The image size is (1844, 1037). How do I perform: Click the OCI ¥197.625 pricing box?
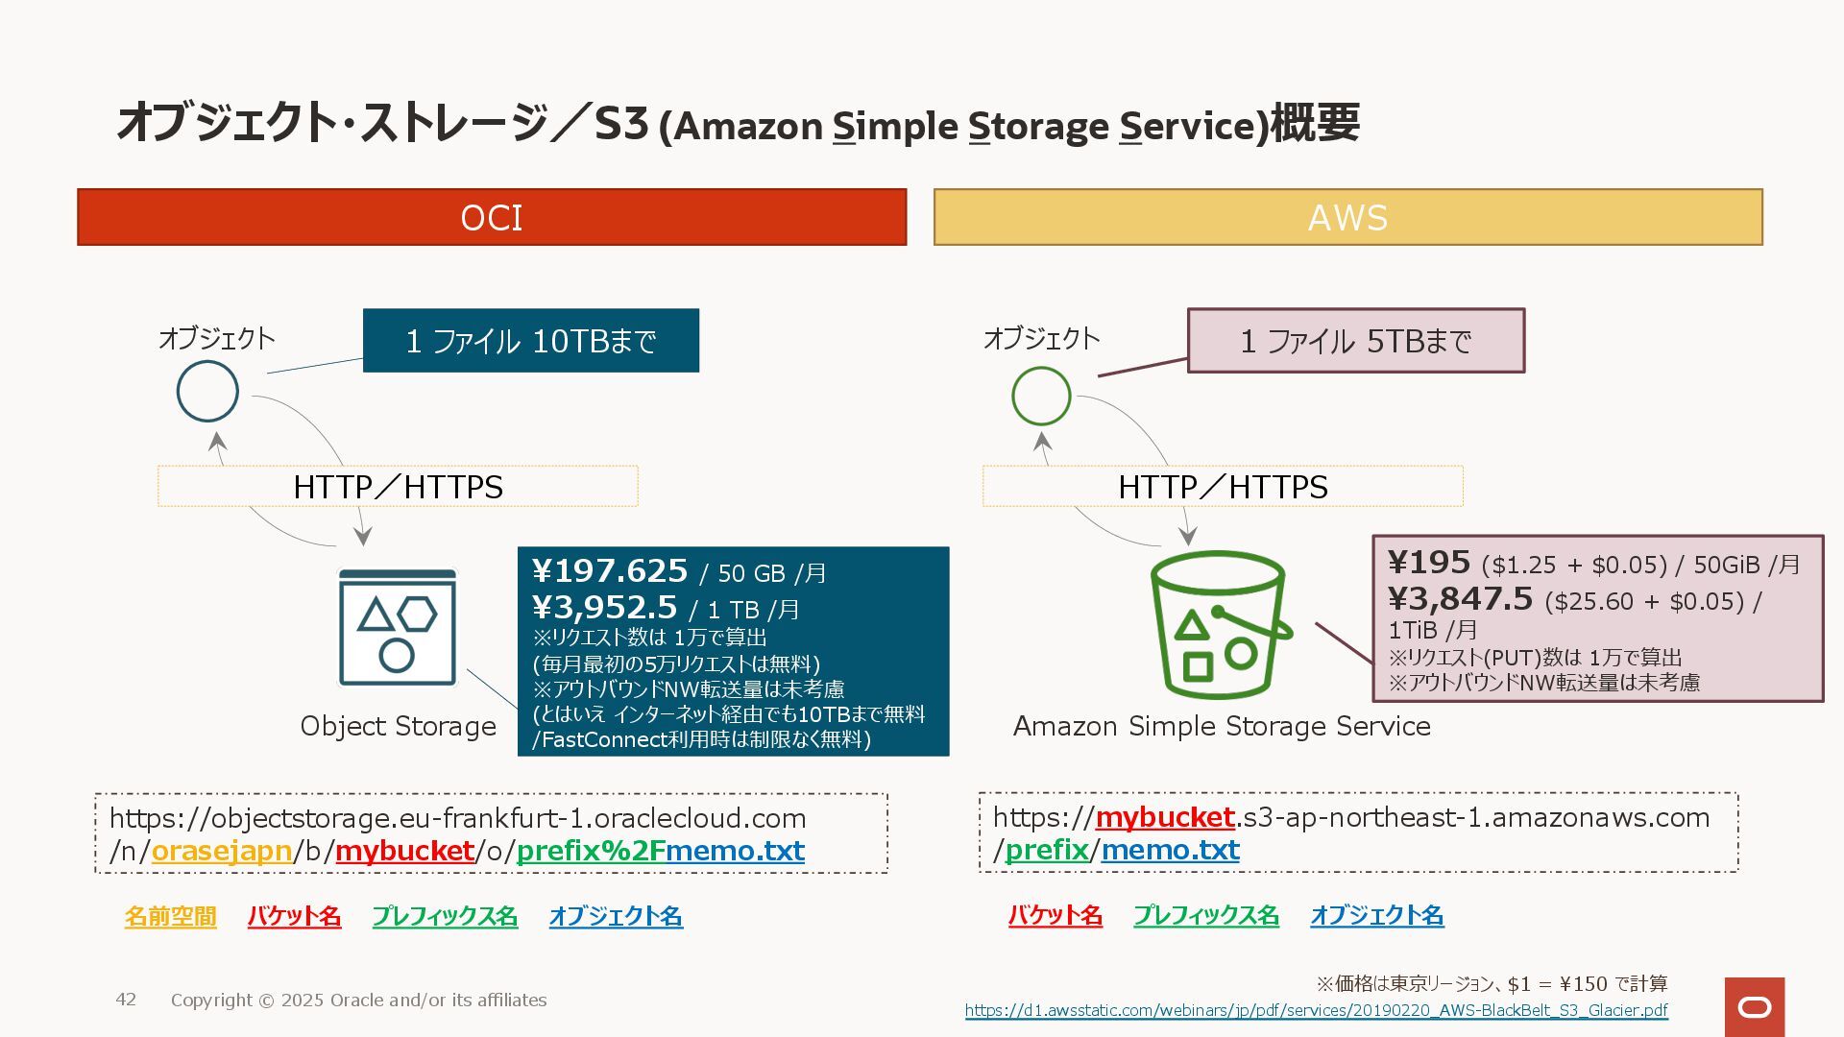tap(733, 651)
